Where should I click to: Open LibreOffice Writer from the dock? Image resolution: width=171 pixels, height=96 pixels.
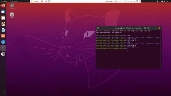pos(3,30)
